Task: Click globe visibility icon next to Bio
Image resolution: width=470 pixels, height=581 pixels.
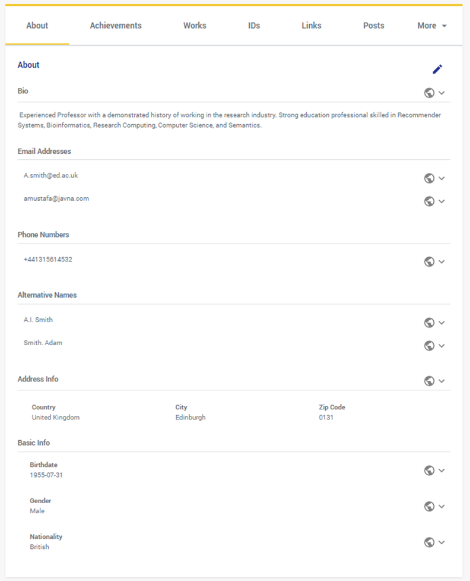Action: pyautogui.click(x=430, y=93)
